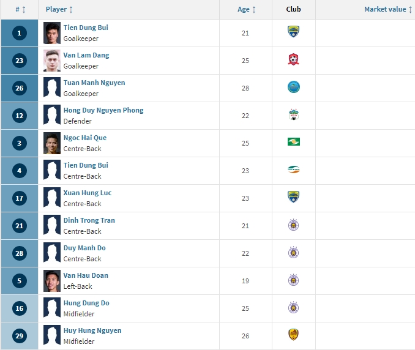The height and width of the screenshot is (350, 415).
Task: Click green club logo for Ngoc Hai Que
Action: point(294,142)
